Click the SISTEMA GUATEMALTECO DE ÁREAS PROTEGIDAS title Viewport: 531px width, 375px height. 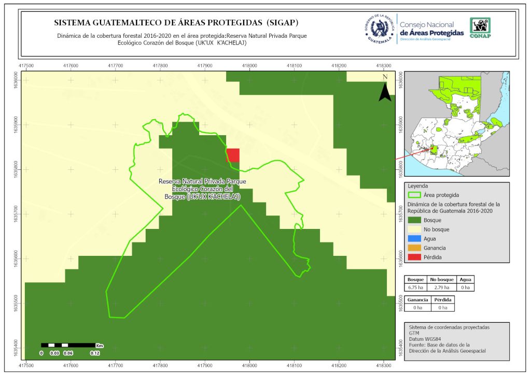click(x=176, y=23)
